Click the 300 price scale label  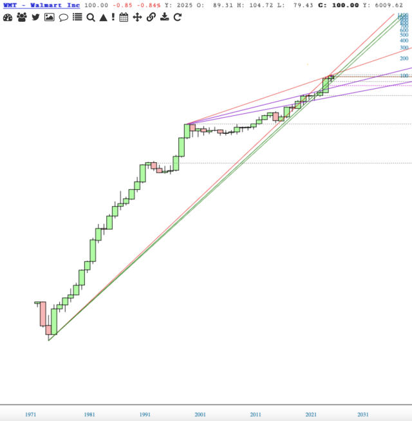[x=404, y=48]
